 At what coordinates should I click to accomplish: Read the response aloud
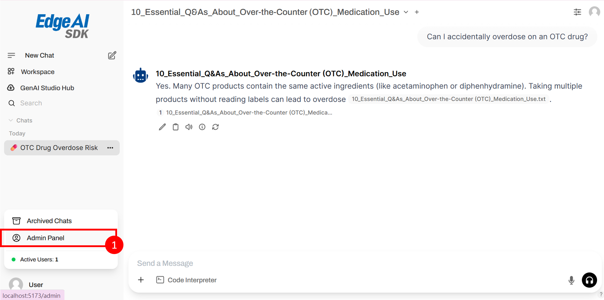pyautogui.click(x=189, y=127)
